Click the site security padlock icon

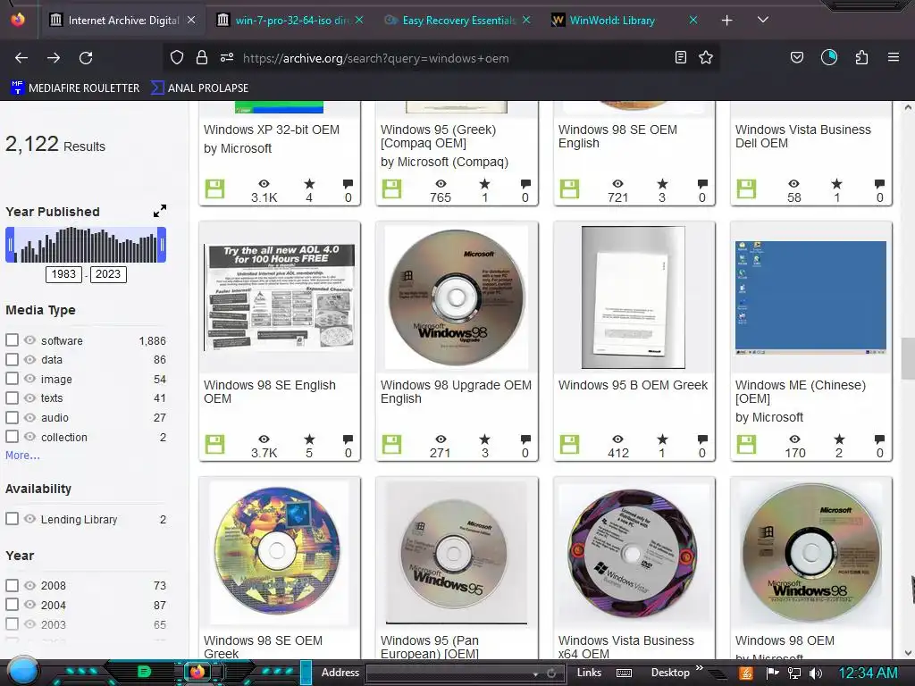click(202, 57)
